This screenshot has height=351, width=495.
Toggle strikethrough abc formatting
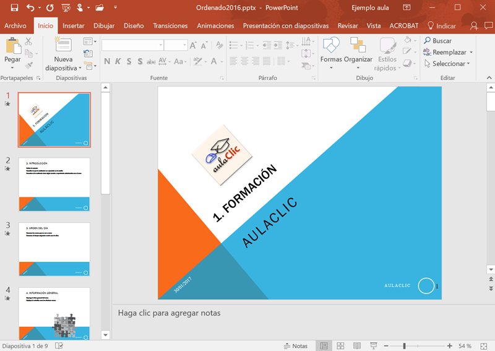pos(151,62)
